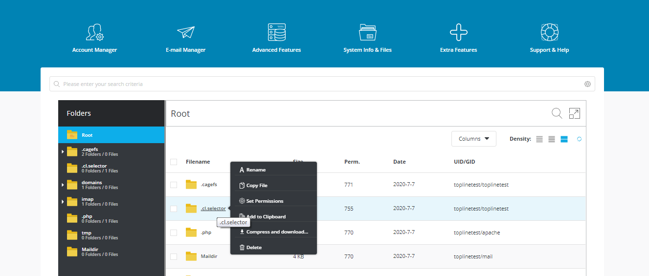
Task: Open the .cagefs filename in list
Action: point(209,185)
